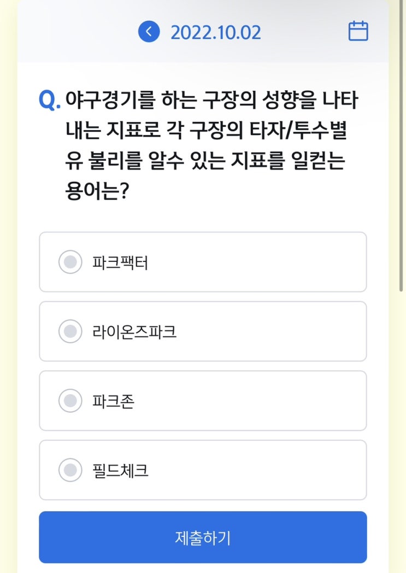Click the 2022.10.02 date text

click(x=215, y=32)
